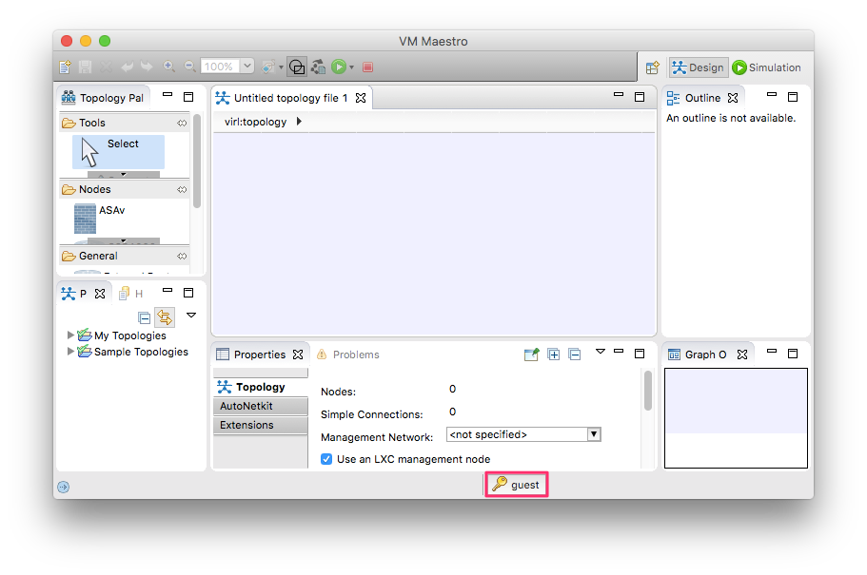Expand the Sample Topologies tree node
Screen dimensions: 867x575
click(x=70, y=351)
